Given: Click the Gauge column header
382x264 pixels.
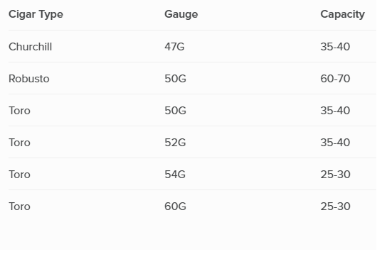Looking at the screenshot, I should [x=181, y=14].
